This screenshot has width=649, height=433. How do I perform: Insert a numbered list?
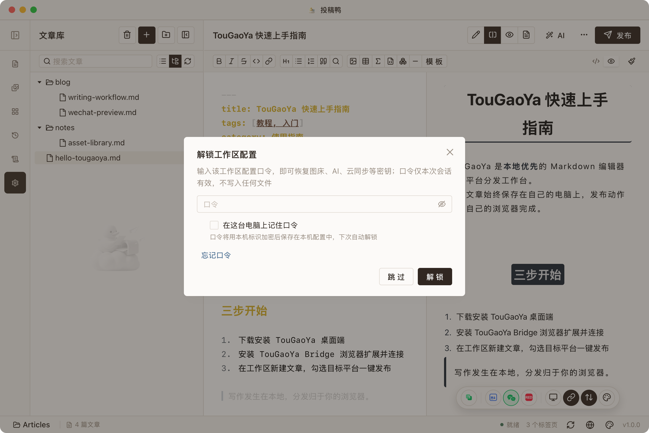click(311, 61)
